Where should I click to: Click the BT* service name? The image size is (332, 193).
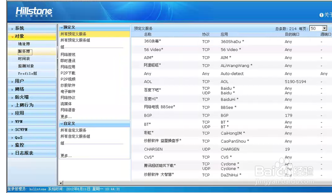(147, 124)
